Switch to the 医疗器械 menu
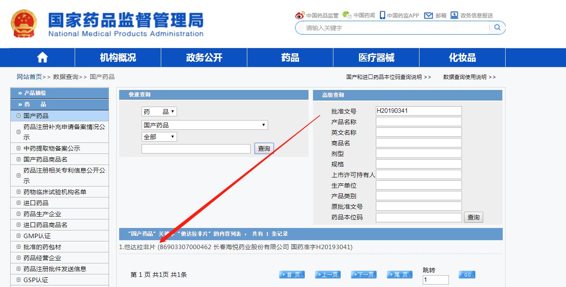Screen dimensions: 566x287 point(377,57)
